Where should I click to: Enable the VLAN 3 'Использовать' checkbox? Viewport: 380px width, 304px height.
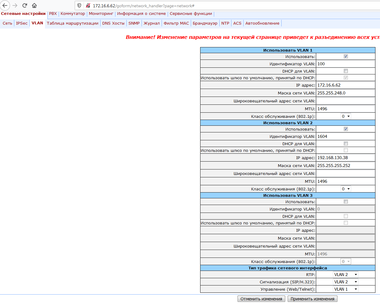pos(346,202)
